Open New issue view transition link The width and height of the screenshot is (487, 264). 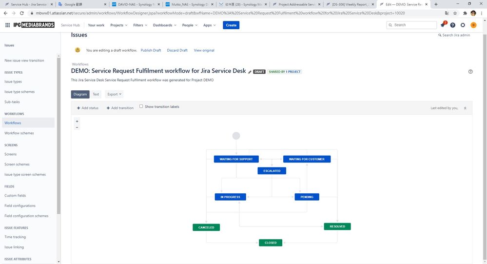coord(24,61)
